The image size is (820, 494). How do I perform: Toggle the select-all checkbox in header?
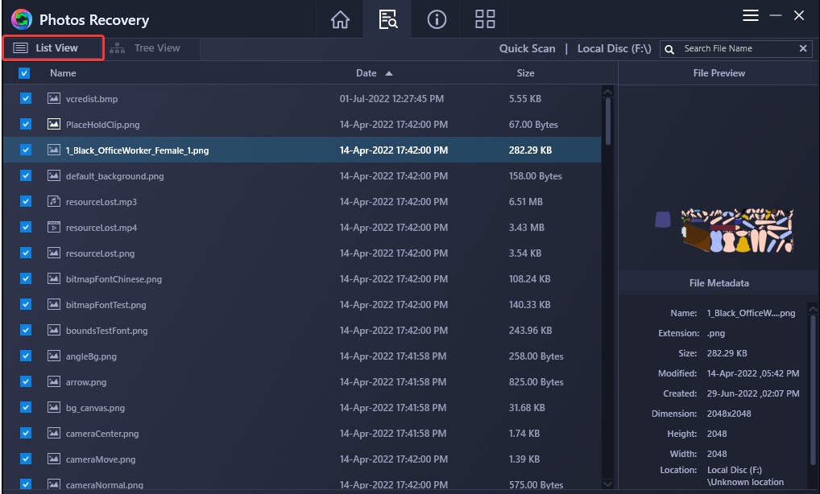pos(23,72)
